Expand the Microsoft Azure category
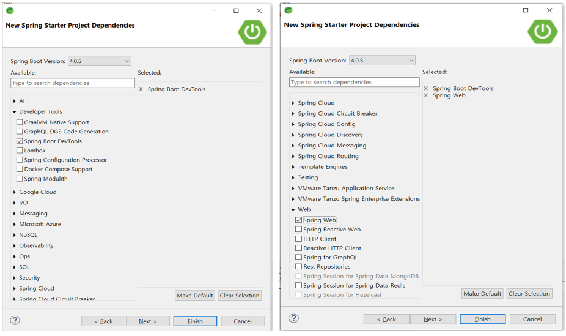566x336 pixels. pos(15,224)
